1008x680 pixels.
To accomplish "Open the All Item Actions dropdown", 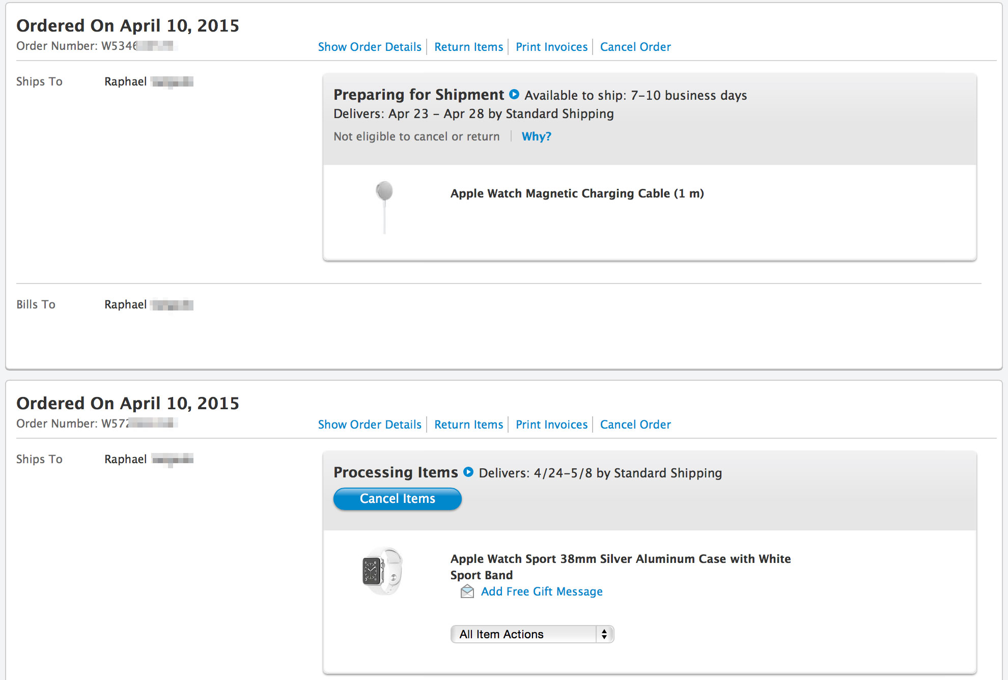I will coord(532,634).
